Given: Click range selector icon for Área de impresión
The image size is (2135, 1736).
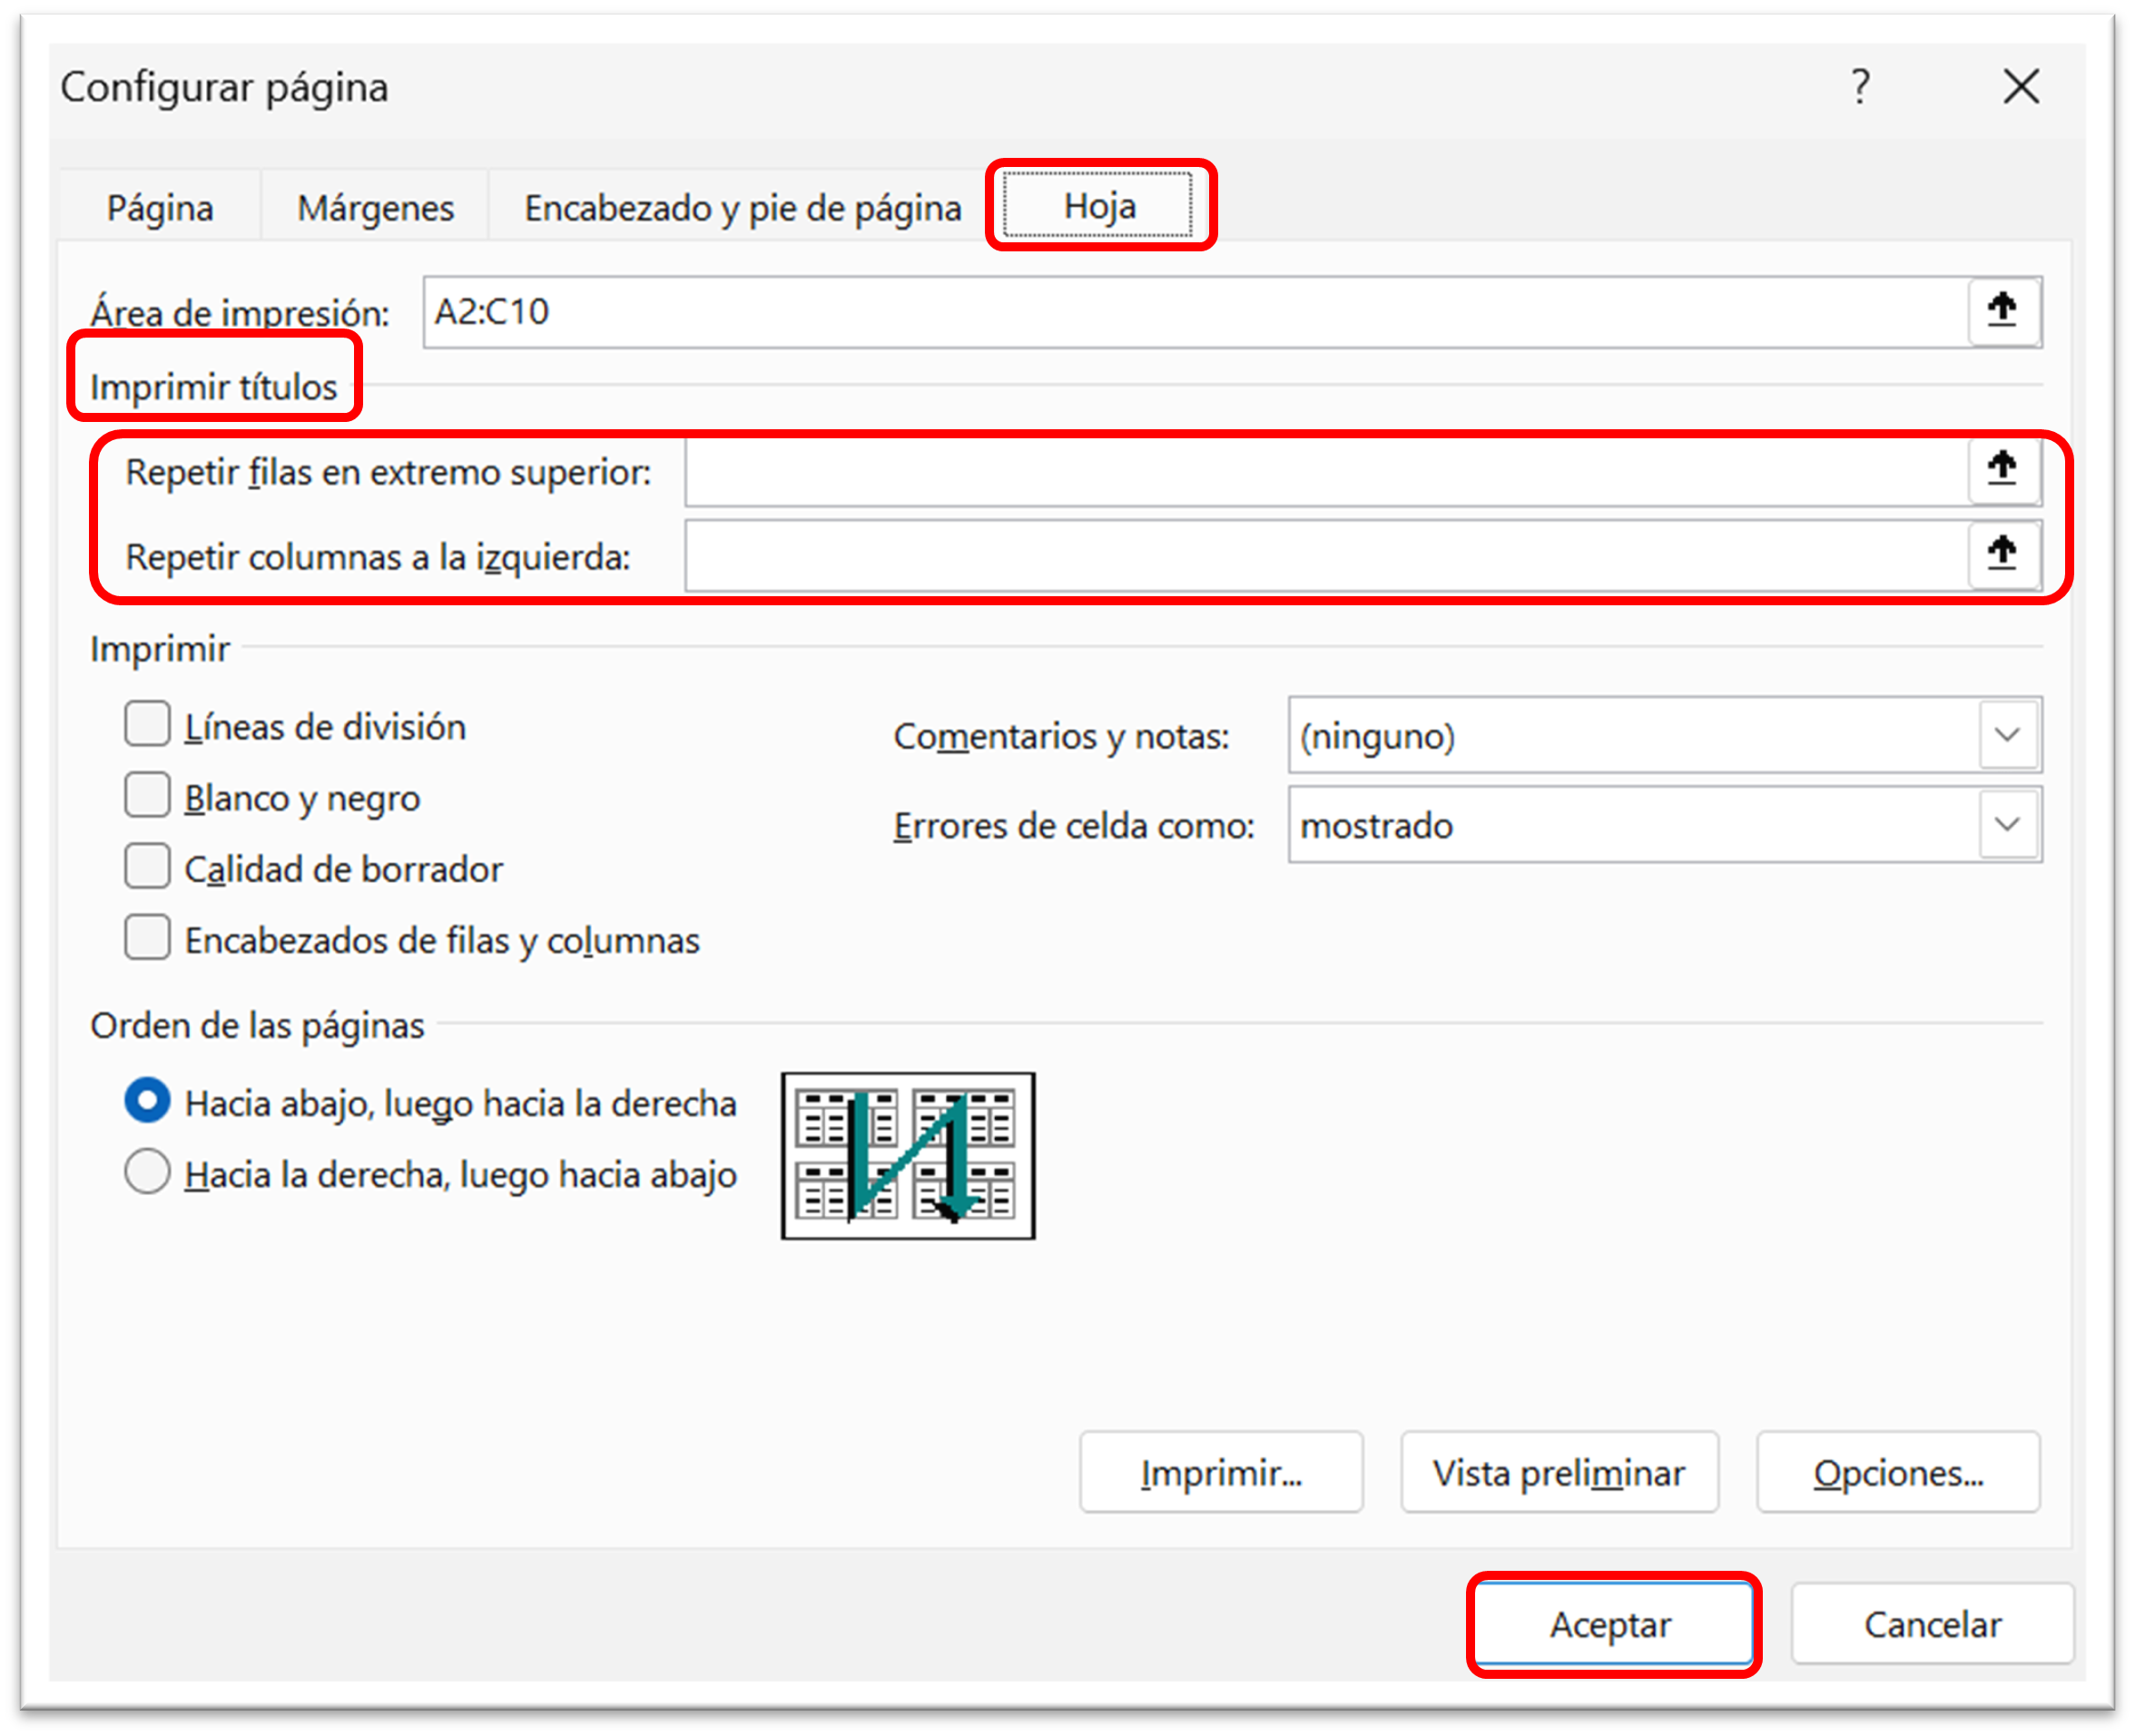Looking at the screenshot, I should tap(2002, 311).
